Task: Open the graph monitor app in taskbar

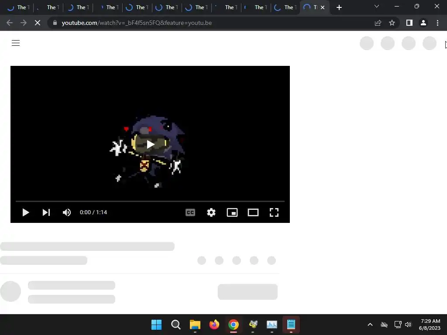Action: (x=272, y=325)
